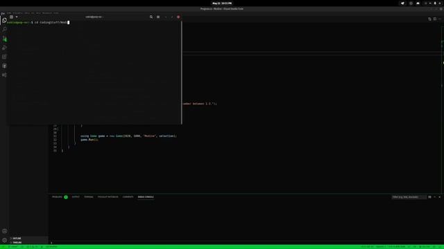
Task: Close the bottom panel
Action: coord(439,197)
